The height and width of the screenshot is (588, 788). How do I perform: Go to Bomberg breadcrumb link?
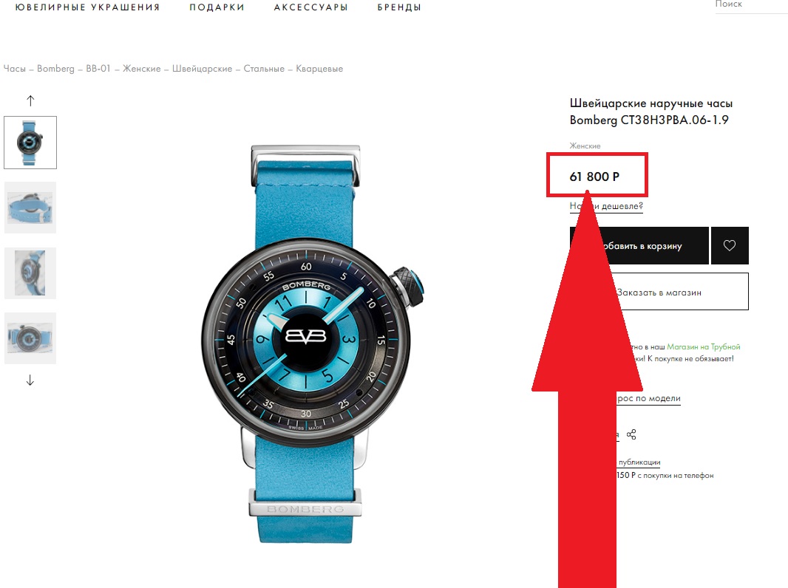pos(55,68)
